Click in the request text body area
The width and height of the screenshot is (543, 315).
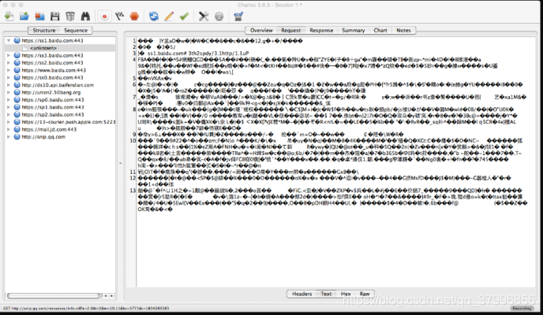click(x=336, y=161)
